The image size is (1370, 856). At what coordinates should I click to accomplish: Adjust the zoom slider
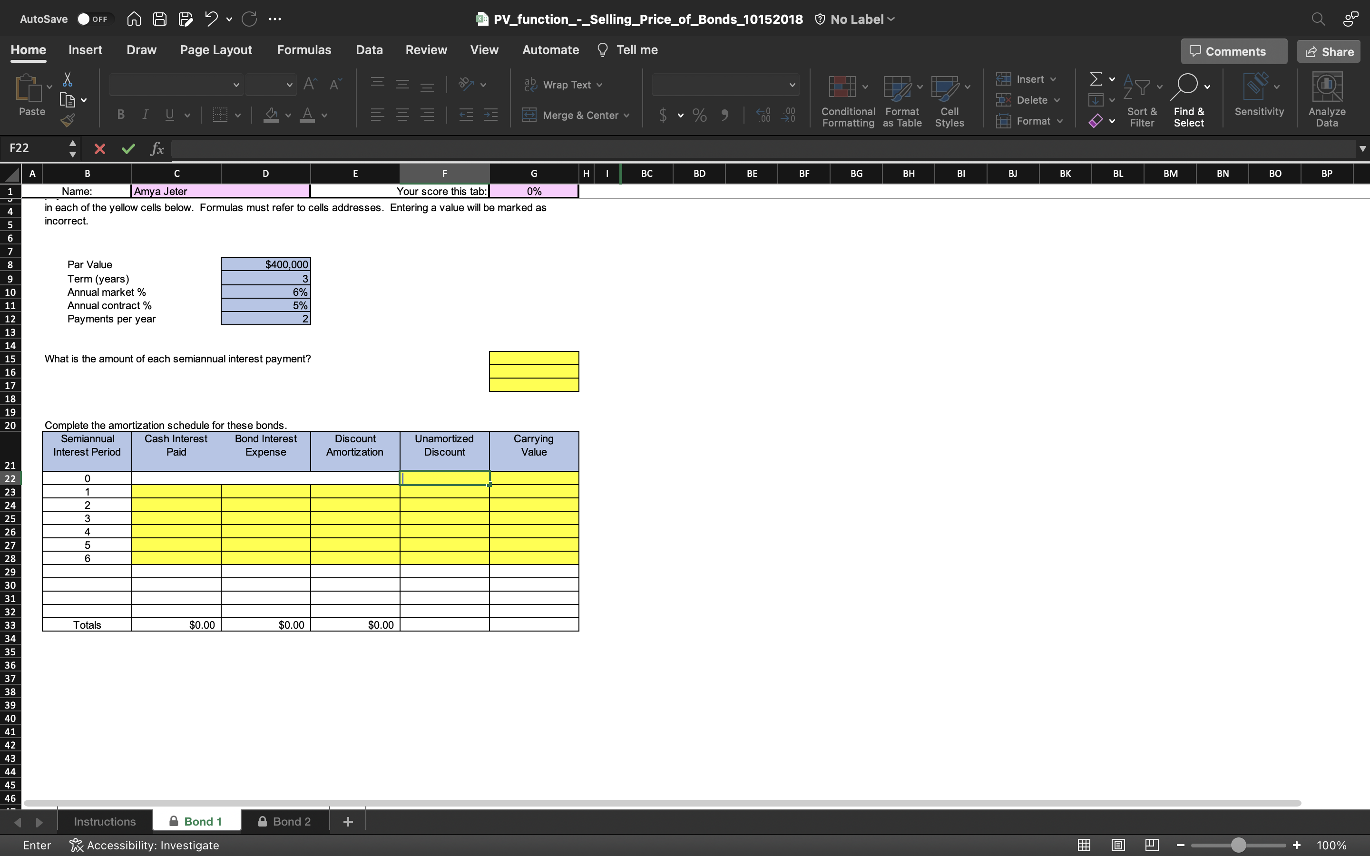point(1238,845)
